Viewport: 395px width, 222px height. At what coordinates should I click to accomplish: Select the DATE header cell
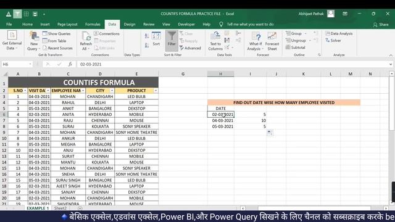tap(221, 109)
